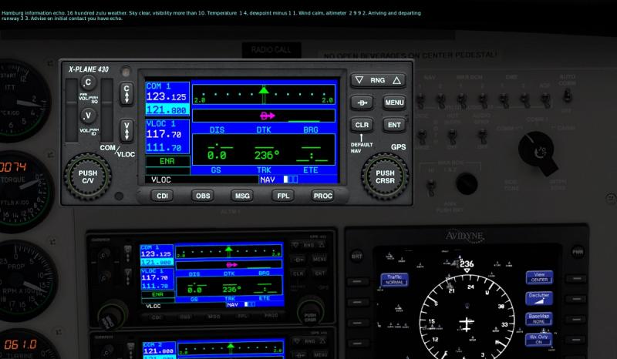Click the Avidyne bezel key beside Traffic
This screenshot has width=617, height=359.
pyautogui.click(x=358, y=281)
